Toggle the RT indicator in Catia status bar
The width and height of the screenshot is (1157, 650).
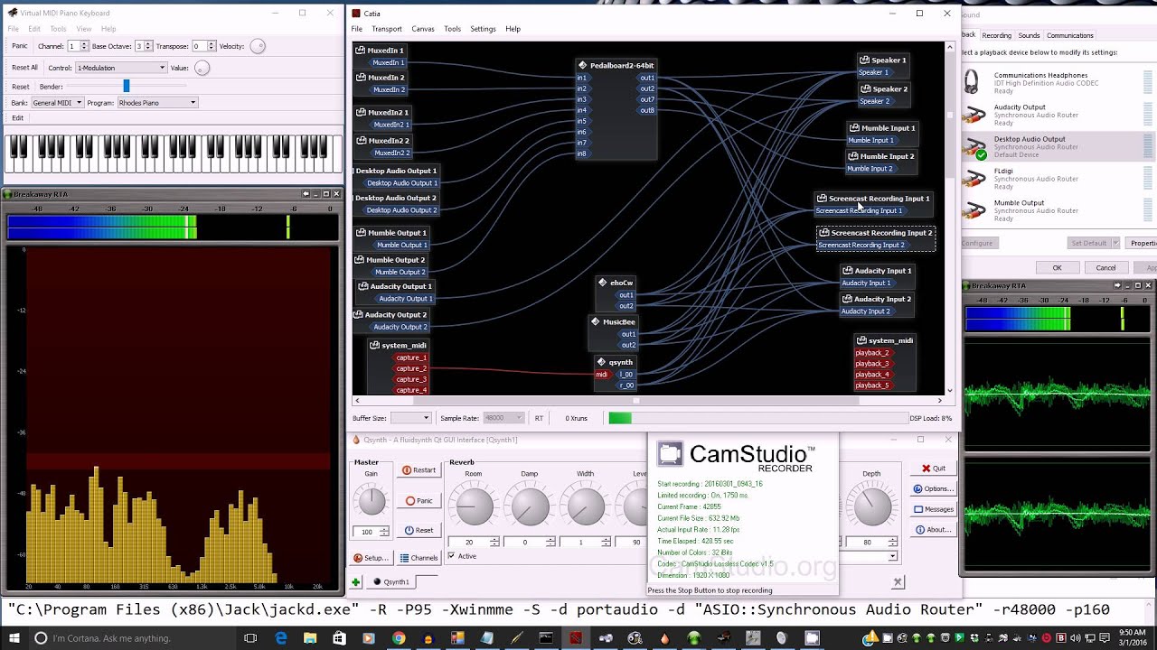[x=539, y=418]
